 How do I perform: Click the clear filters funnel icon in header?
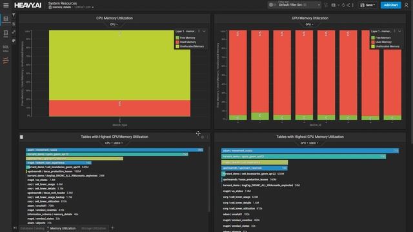(x=326, y=5)
